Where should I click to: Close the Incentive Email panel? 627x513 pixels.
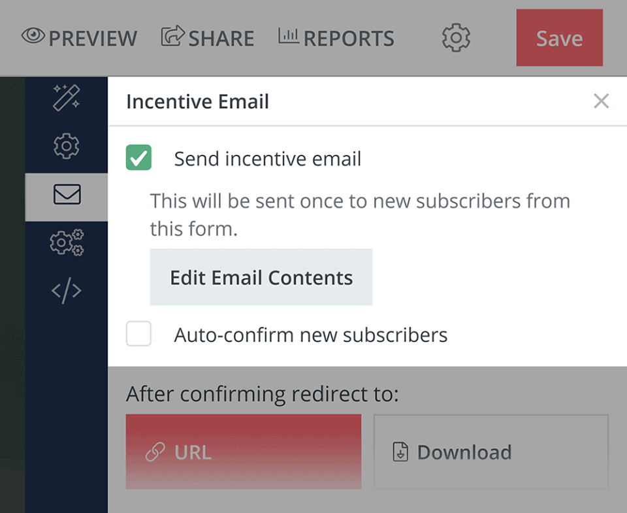pyautogui.click(x=601, y=101)
